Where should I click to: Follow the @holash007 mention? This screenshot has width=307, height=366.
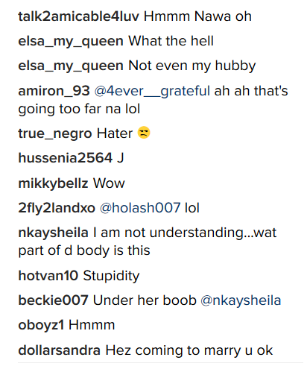(x=140, y=208)
